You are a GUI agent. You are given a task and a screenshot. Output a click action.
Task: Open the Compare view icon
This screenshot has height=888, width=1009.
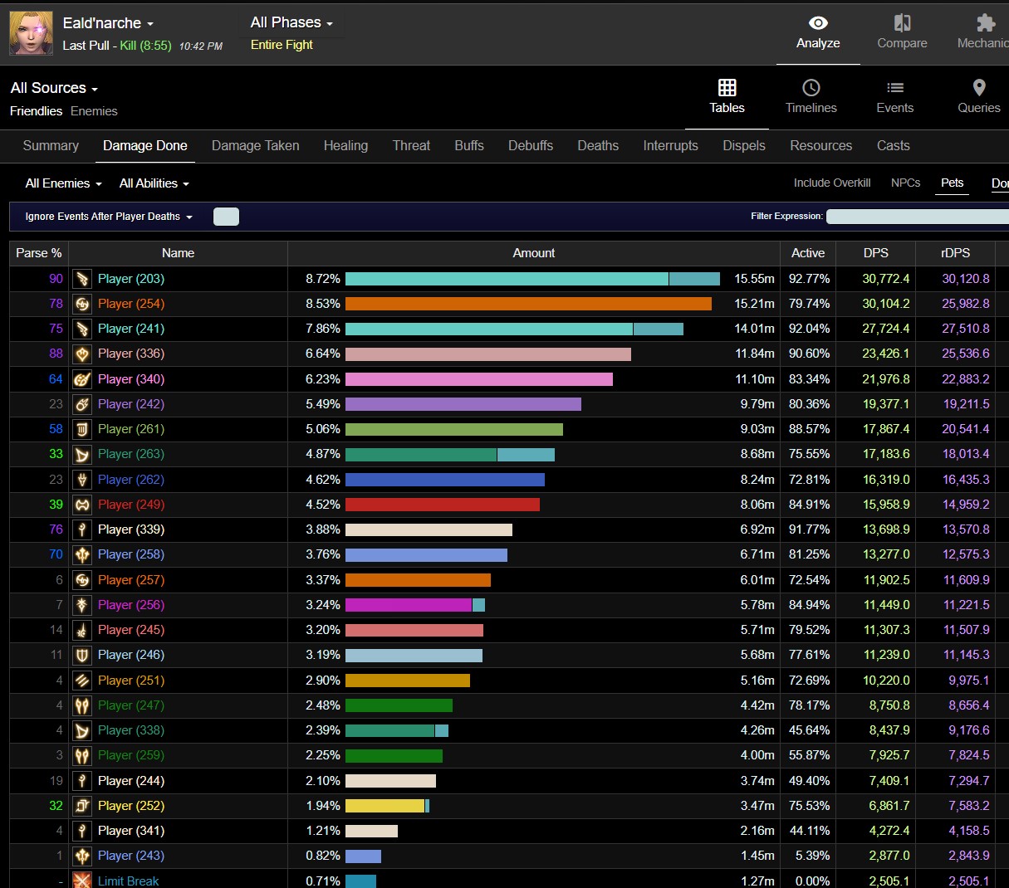pyautogui.click(x=902, y=23)
